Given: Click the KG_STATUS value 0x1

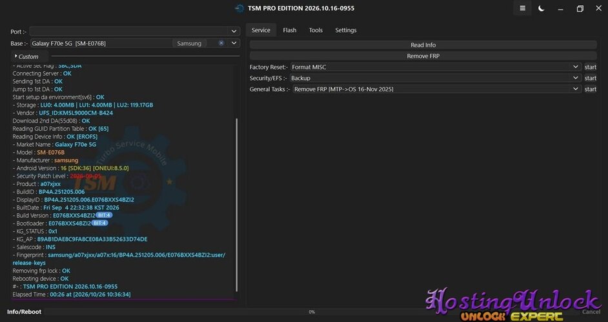Looking at the screenshot, I should pos(53,231).
